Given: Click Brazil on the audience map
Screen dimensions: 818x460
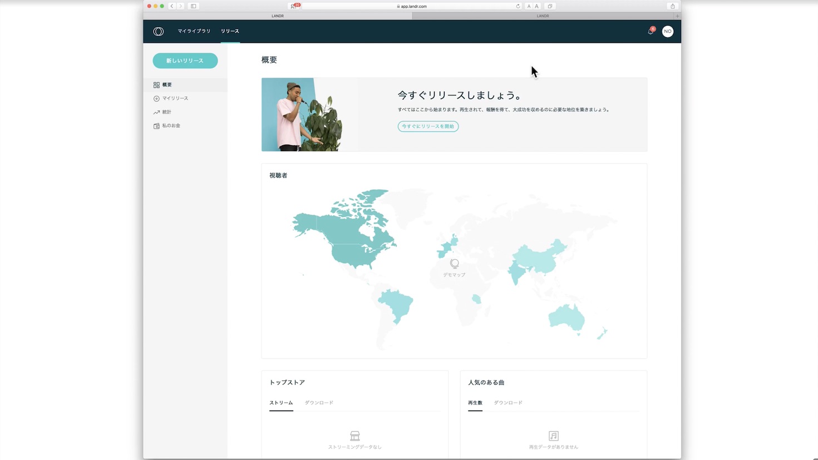Looking at the screenshot, I should pyautogui.click(x=396, y=306).
